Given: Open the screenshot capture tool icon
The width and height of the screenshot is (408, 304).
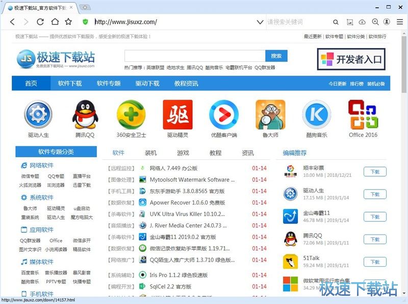Looking at the screenshot, I should tap(350, 22).
